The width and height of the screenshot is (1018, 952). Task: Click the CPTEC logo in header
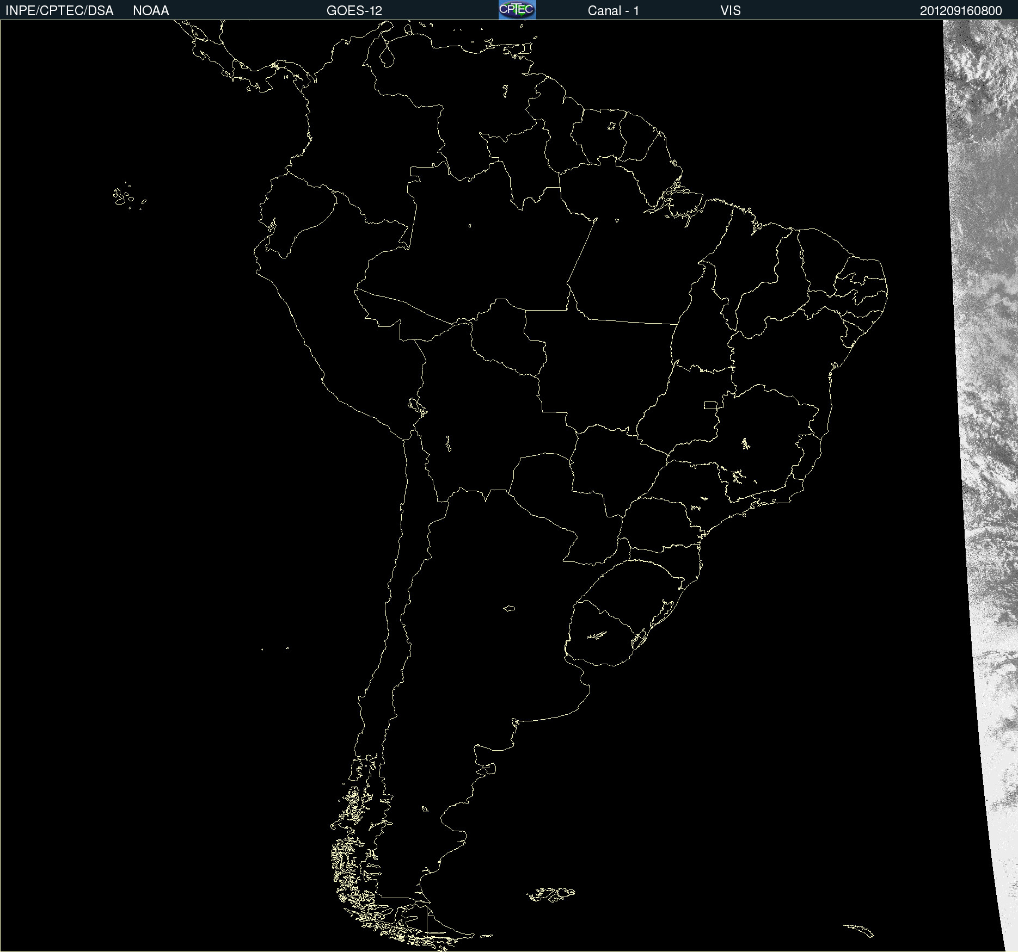click(517, 10)
